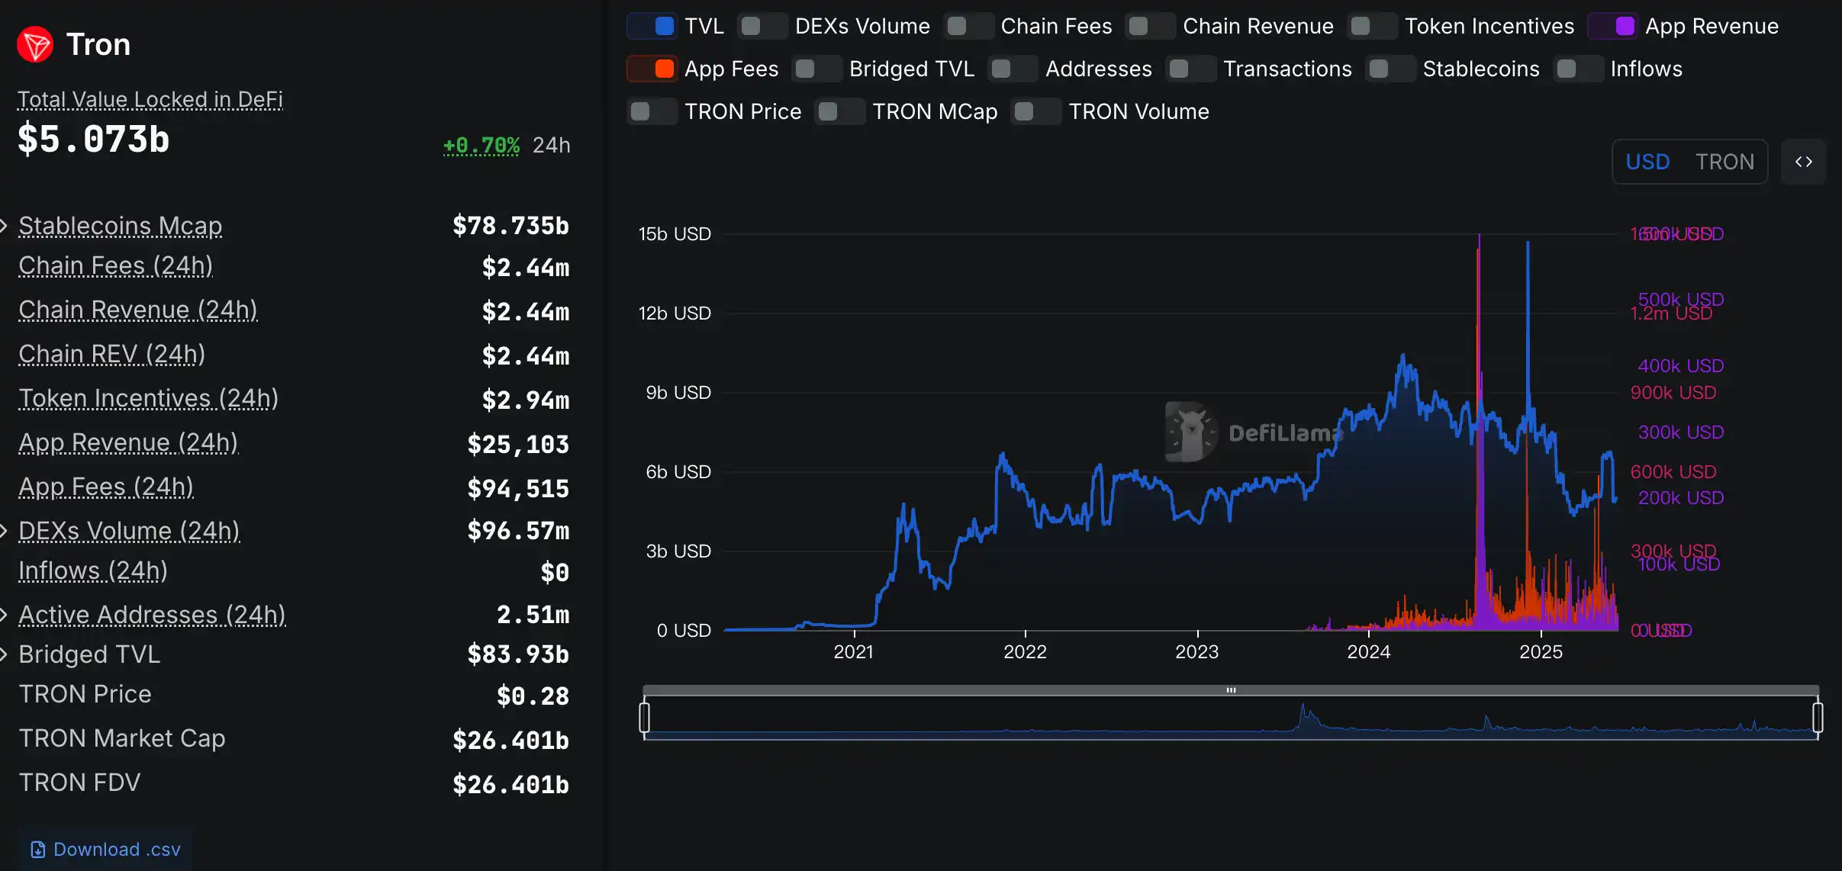Screen dimensions: 1842x871
Task: Expand the Bridged TVL row
Action: [x=5, y=654]
